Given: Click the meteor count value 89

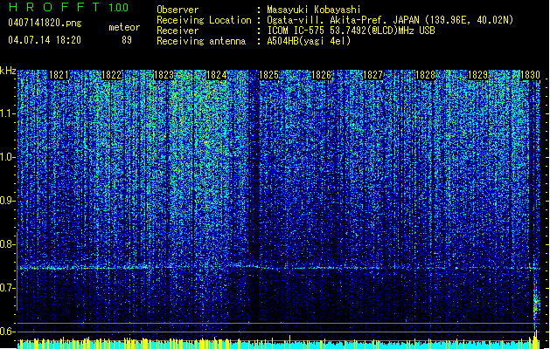Looking at the screenshot, I should [127, 40].
